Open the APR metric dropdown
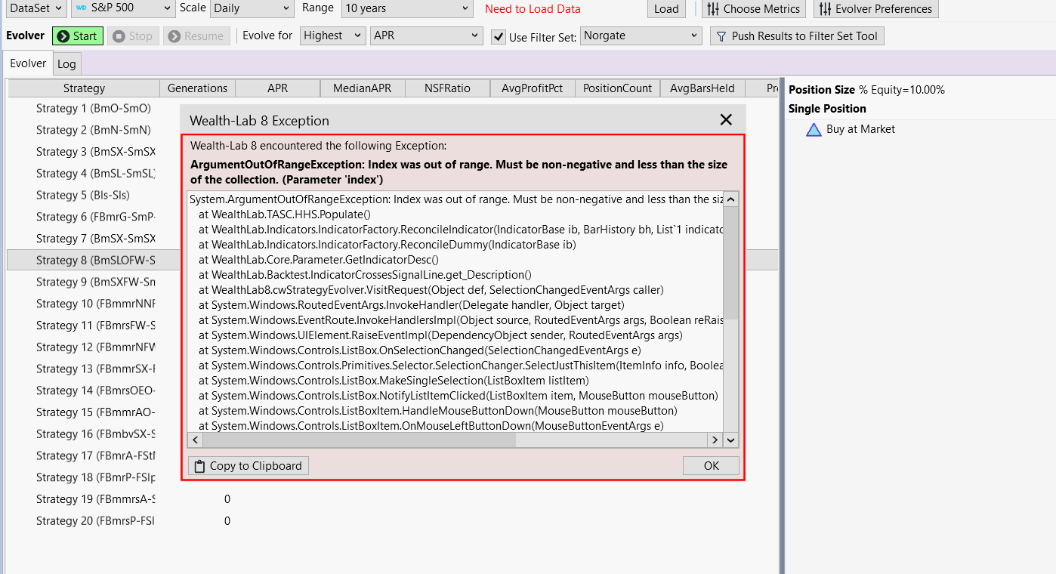The height and width of the screenshot is (574, 1056). [426, 35]
